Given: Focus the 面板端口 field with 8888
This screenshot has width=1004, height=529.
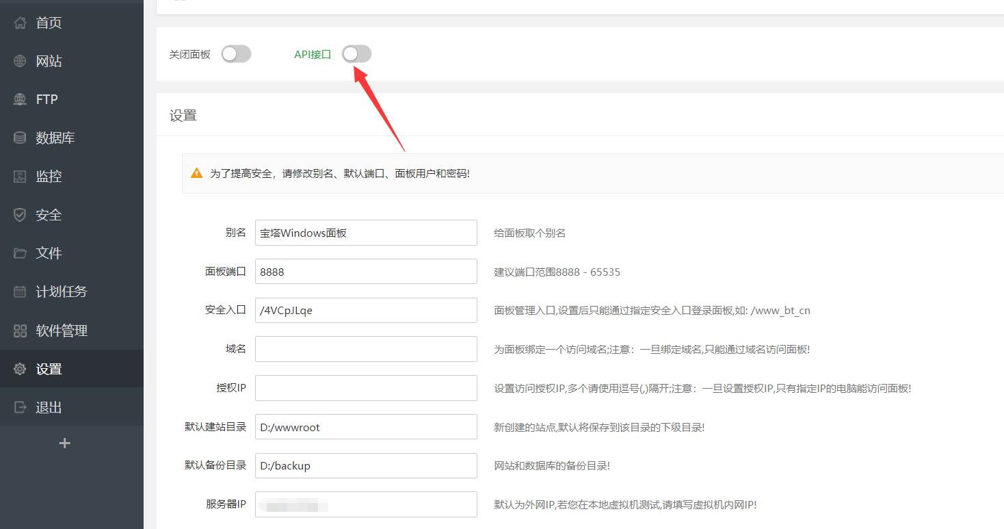Looking at the screenshot, I should click(366, 272).
